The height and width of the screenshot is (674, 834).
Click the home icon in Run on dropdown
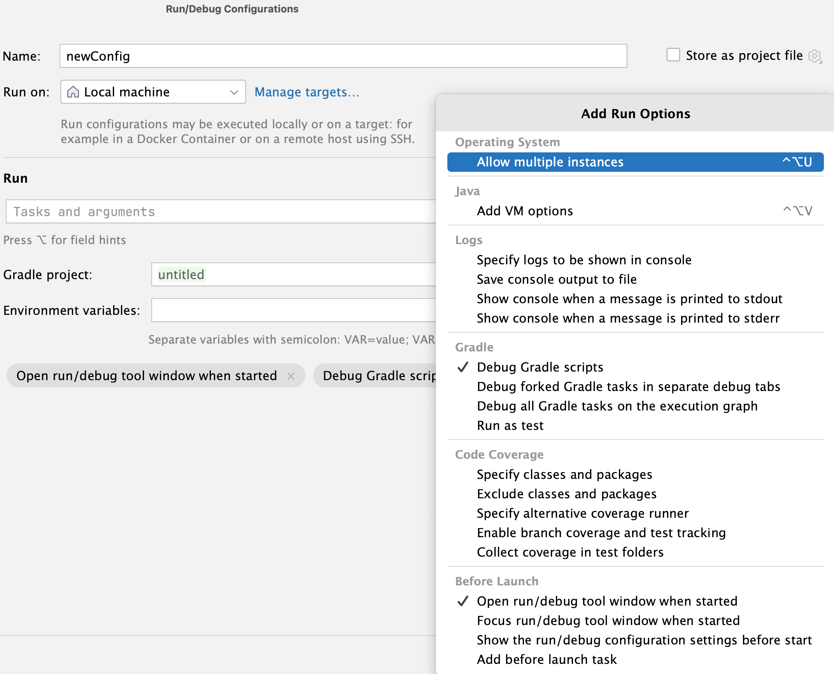(73, 92)
